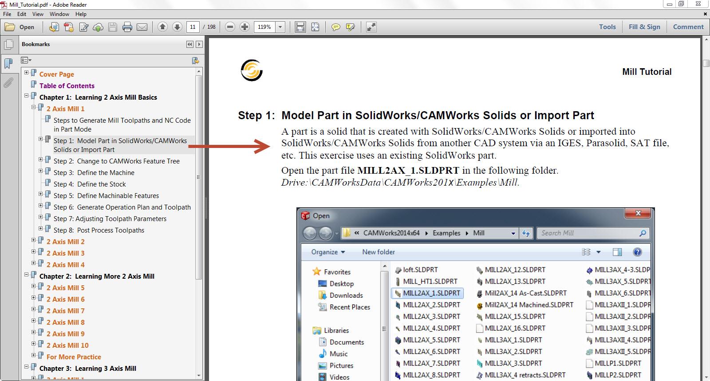Print the document using printer icon
This screenshot has height=381, width=710.
(127, 27)
